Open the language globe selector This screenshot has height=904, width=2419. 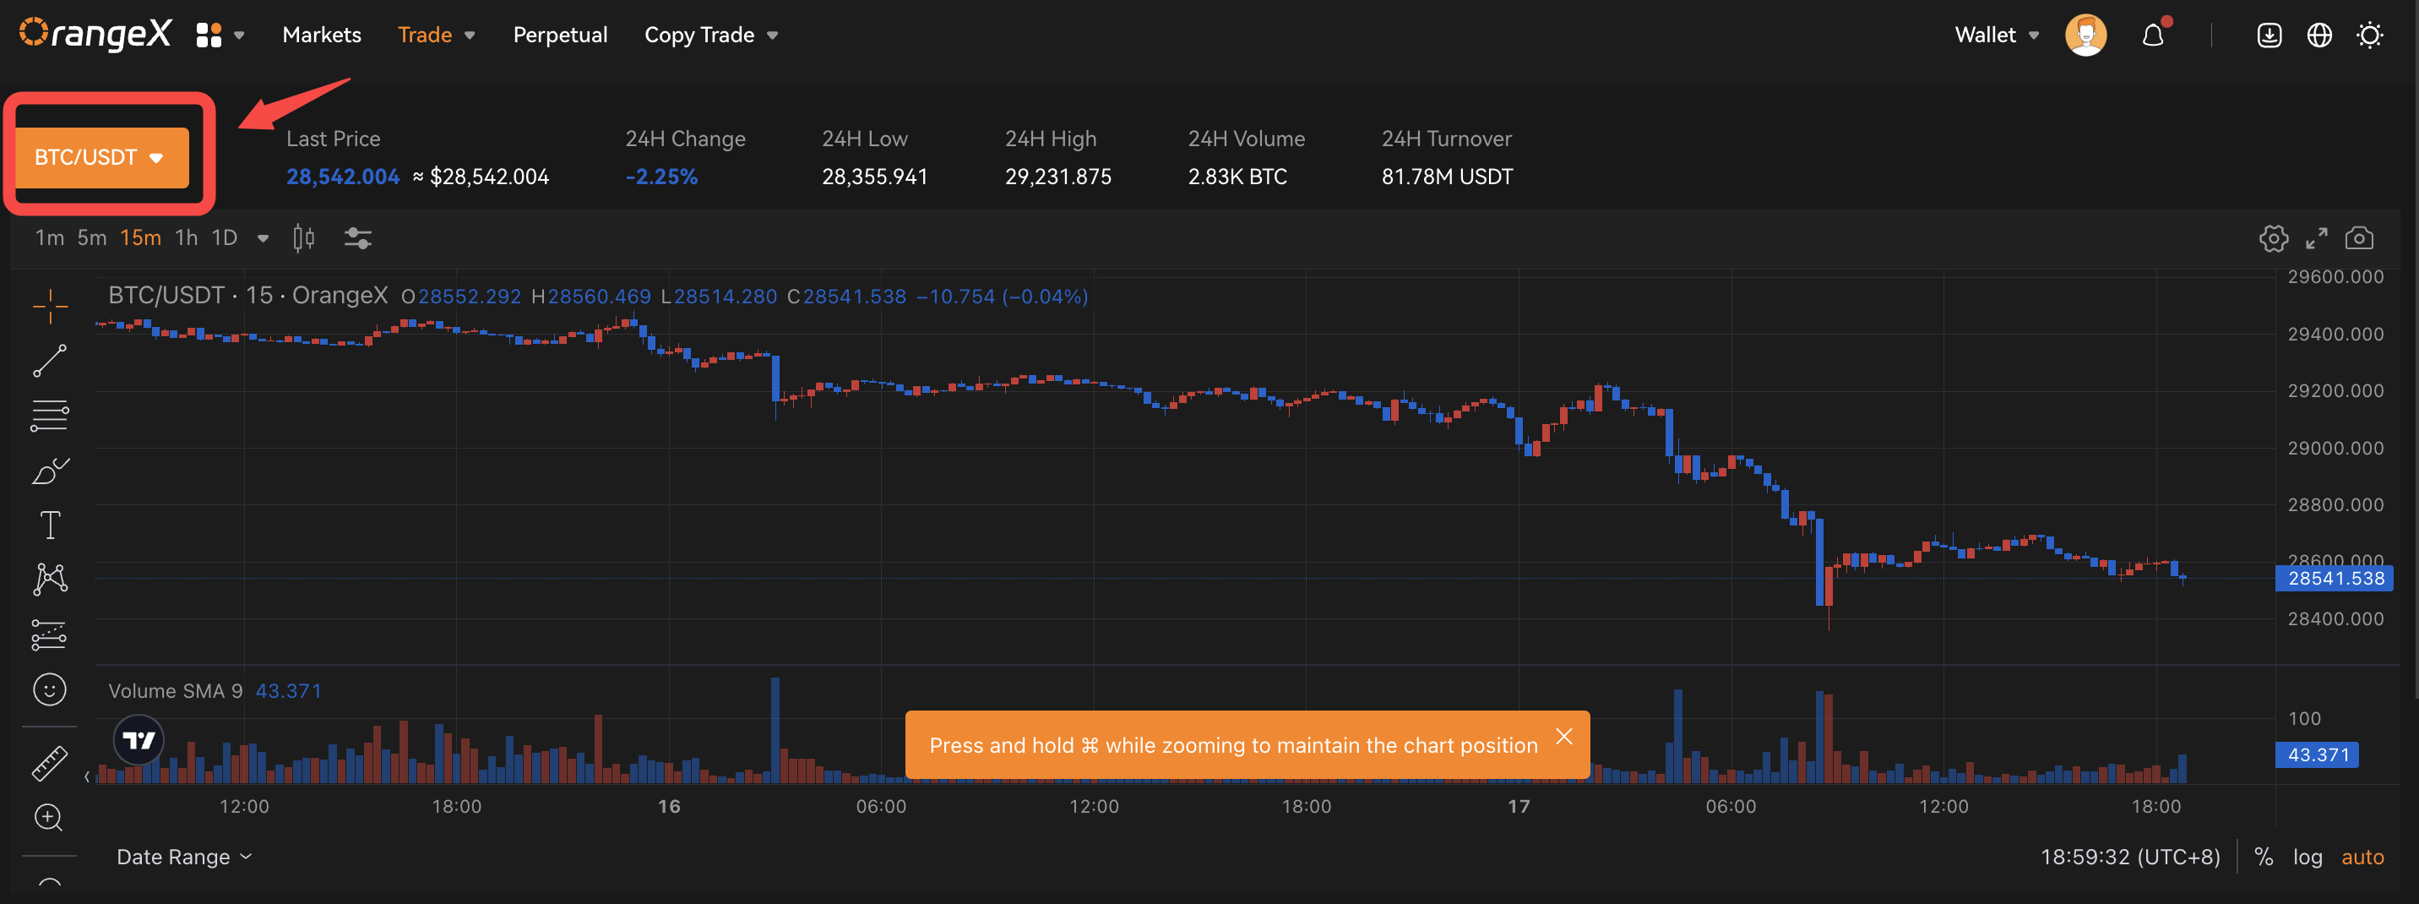tap(2319, 35)
